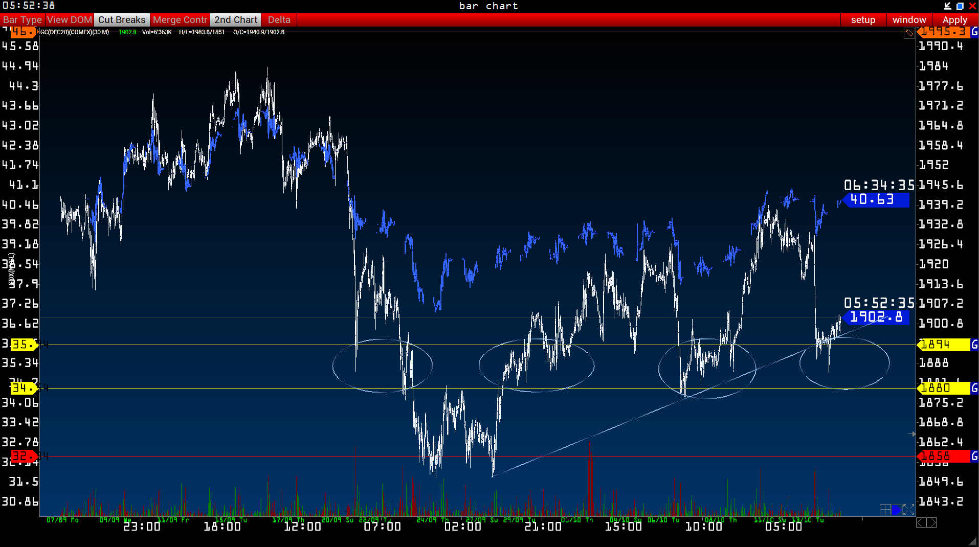Click the green 1902.8 last price text
This screenshot has height=547, width=979.
pos(127,32)
